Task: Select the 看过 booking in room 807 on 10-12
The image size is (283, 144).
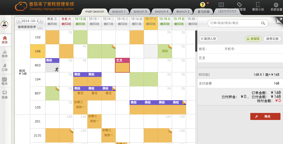Action: coord(80,93)
